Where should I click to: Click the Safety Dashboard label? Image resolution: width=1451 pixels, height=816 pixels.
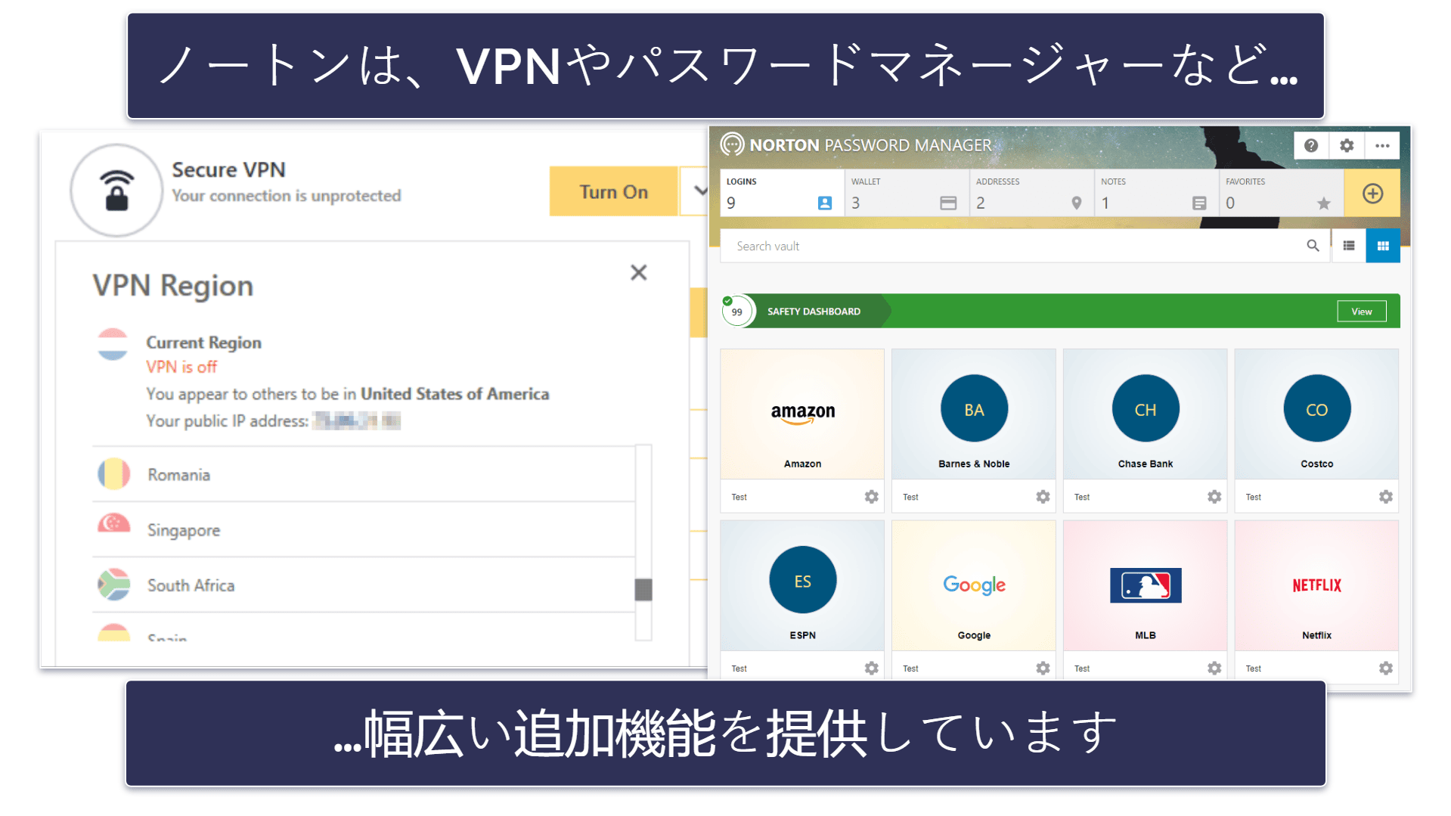tap(814, 312)
